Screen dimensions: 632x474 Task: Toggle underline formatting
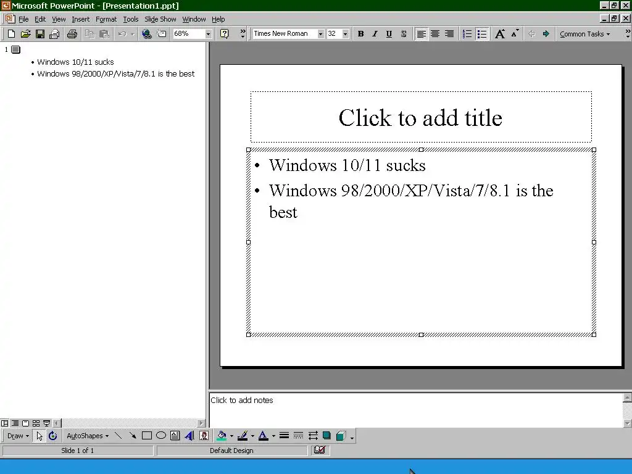tap(389, 34)
